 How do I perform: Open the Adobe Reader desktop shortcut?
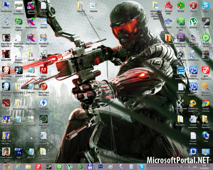tap(43, 72)
